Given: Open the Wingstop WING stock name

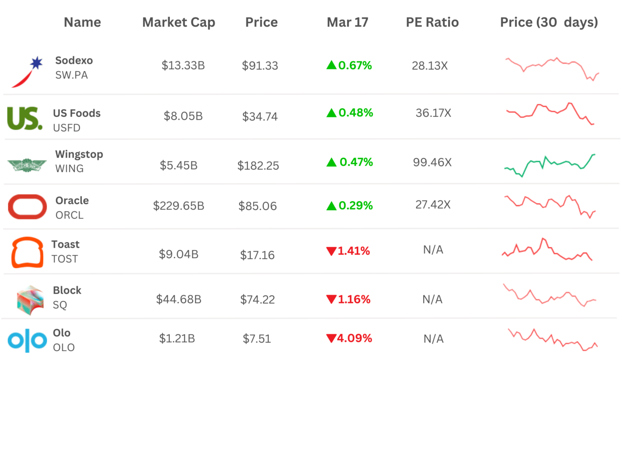Looking at the screenshot, I should pyautogui.click(x=79, y=161).
